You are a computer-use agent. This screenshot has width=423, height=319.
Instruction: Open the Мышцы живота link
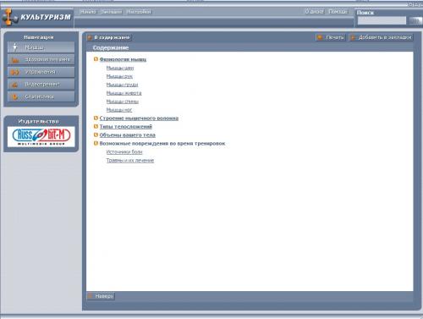(124, 93)
